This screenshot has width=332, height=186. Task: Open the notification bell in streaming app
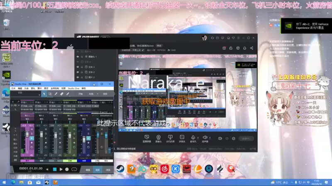244,48
